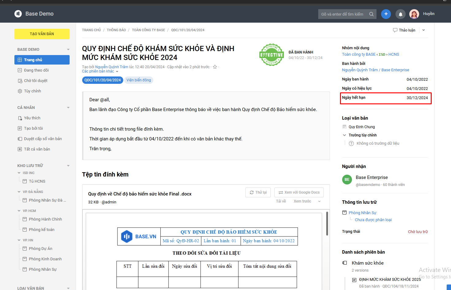The width and height of the screenshot is (451, 290).
Task: Click THÔNG BÁO breadcrumb
Action: coord(116,30)
